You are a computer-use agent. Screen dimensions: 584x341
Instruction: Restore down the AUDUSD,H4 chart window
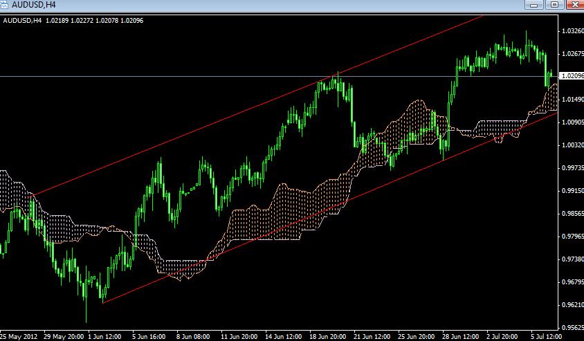pyautogui.click(x=554, y=4)
